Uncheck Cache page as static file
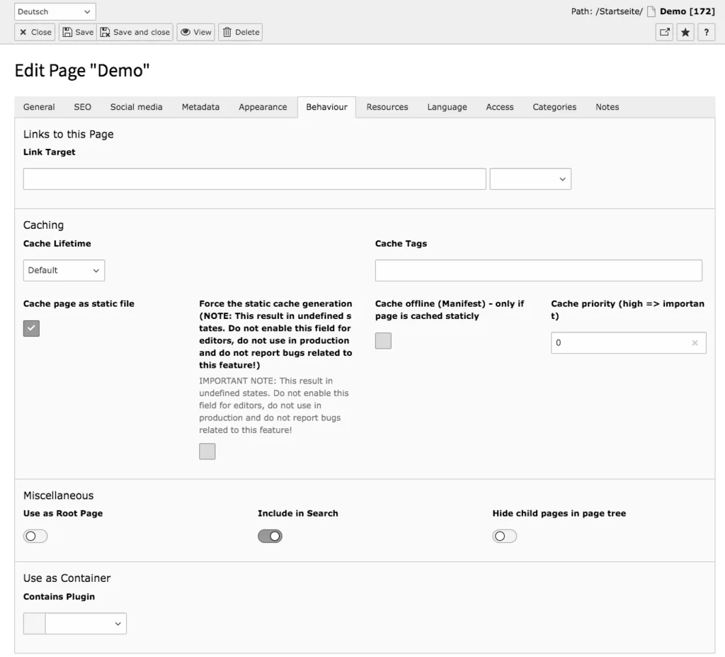 click(31, 328)
